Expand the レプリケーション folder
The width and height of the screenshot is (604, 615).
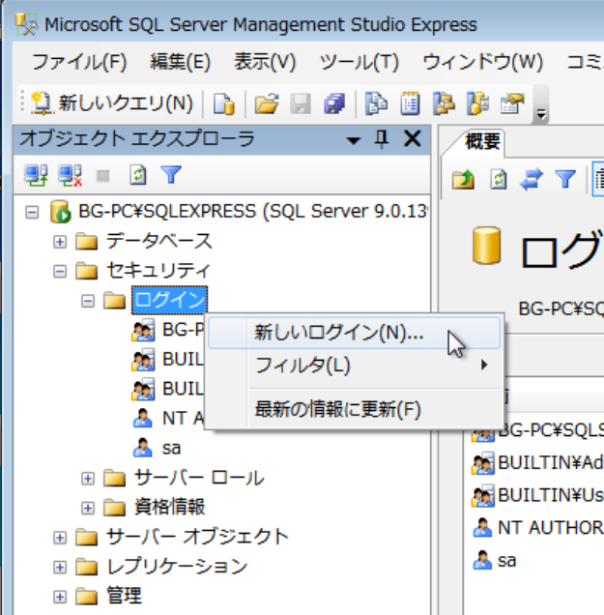pos(60,568)
